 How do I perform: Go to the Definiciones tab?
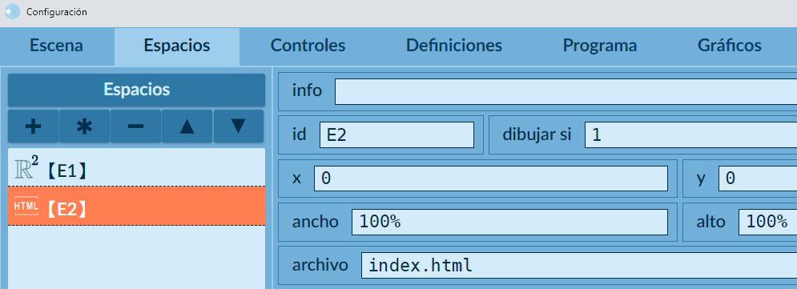pyautogui.click(x=454, y=46)
